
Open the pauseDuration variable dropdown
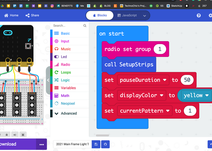(143, 80)
